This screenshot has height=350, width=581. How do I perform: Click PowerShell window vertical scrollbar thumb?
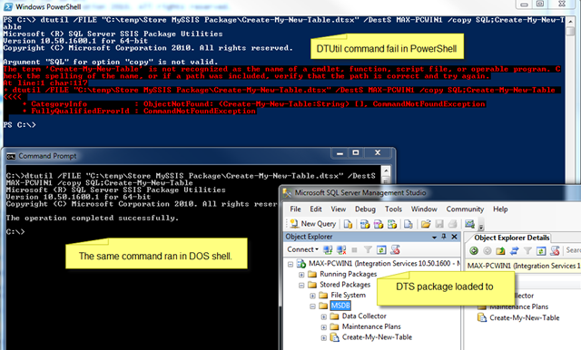(x=571, y=32)
